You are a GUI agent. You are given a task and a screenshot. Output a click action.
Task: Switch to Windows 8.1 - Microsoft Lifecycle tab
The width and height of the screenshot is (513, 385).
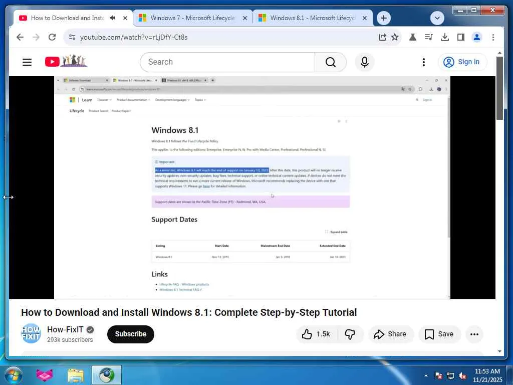[x=313, y=18]
